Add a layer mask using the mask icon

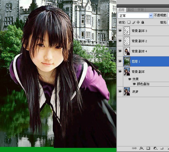tap(148, 148)
